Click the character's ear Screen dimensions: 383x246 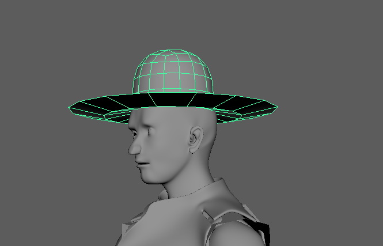coord(196,140)
